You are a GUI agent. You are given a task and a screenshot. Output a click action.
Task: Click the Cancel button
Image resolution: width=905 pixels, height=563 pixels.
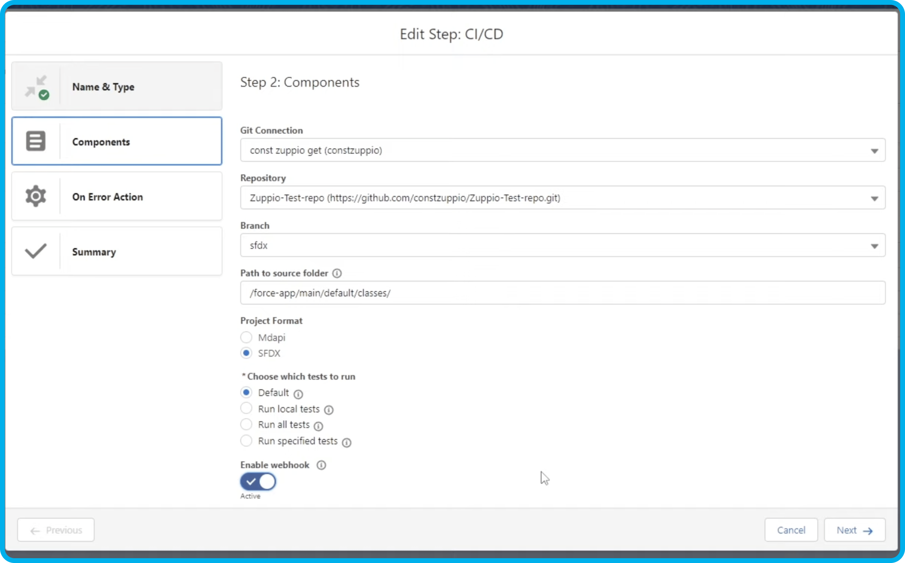791,530
